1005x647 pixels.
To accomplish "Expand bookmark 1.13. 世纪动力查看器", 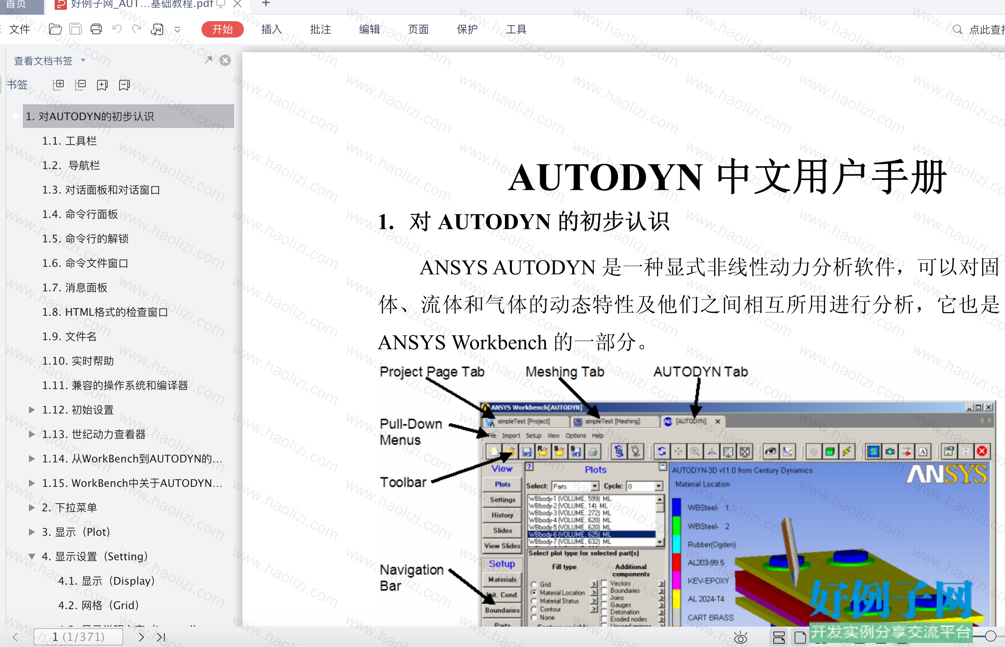I will pyautogui.click(x=31, y=434).
